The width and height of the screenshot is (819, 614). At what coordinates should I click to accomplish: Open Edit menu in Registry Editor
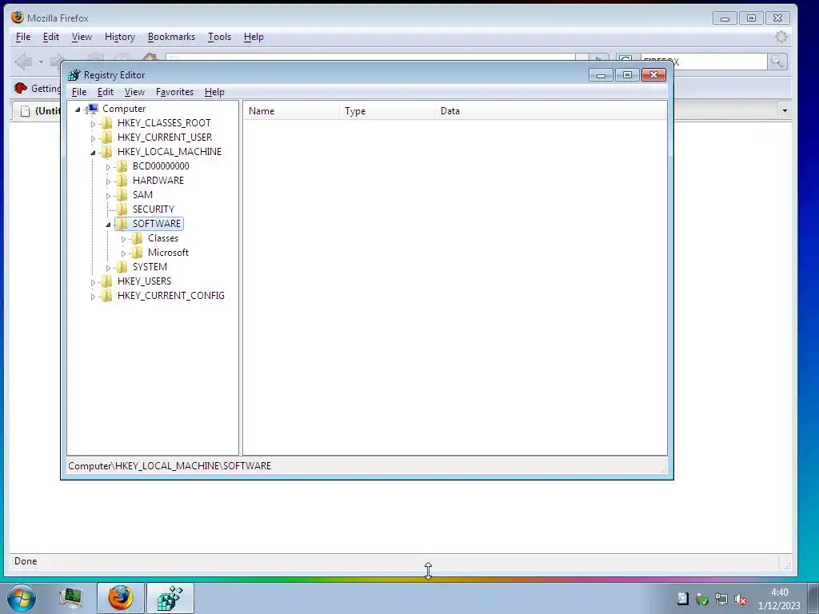pos(105,92)
